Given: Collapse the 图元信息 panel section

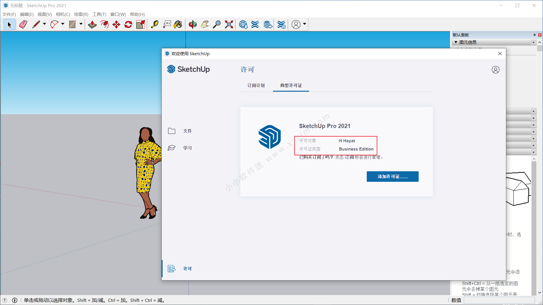Looking at the screenshot, I should tap(456, 42).
